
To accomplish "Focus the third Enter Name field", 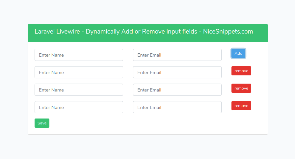I will click(79, 90).
